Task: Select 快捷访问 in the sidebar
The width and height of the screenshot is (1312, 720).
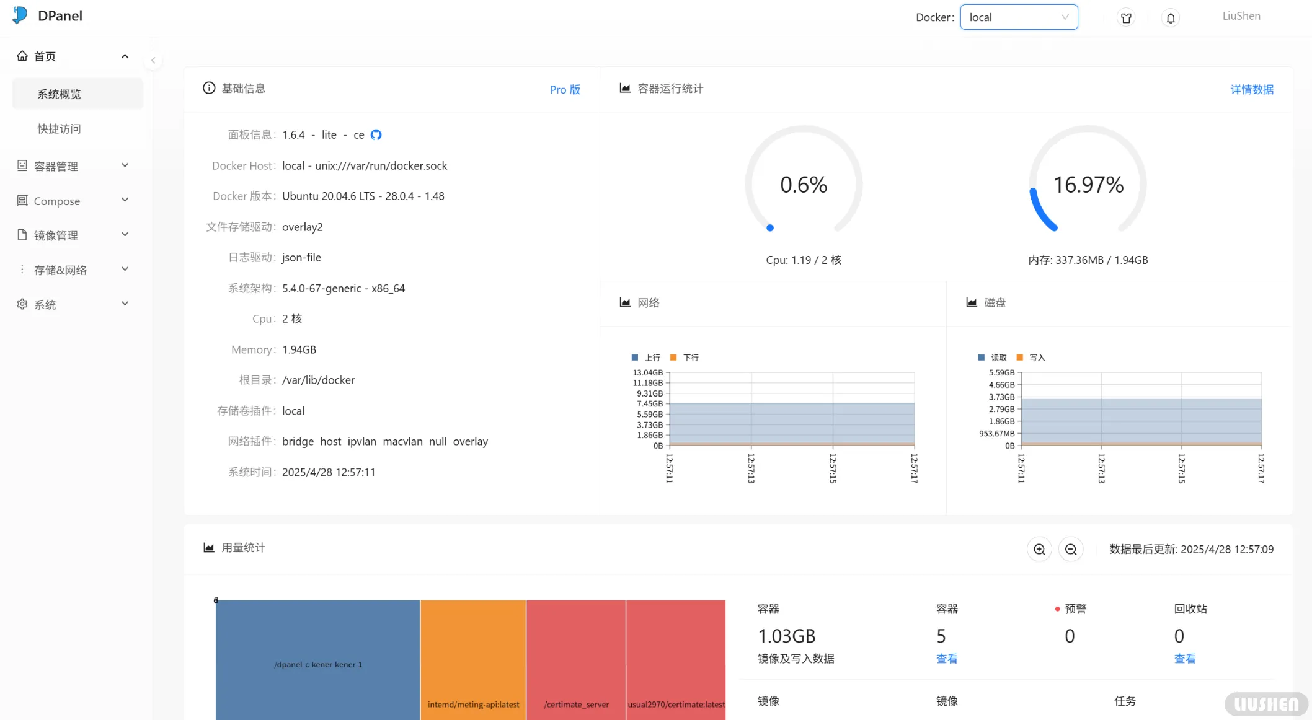Action: (59, 129)
